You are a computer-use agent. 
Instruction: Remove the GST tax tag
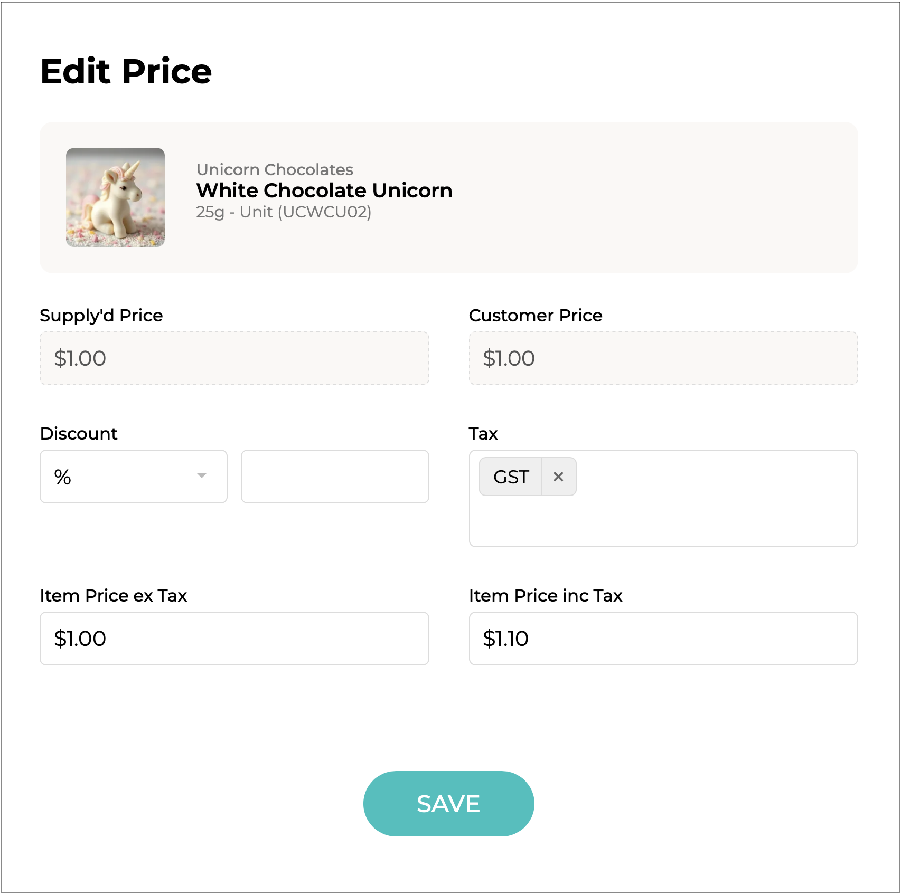click(x=558, y=477)
